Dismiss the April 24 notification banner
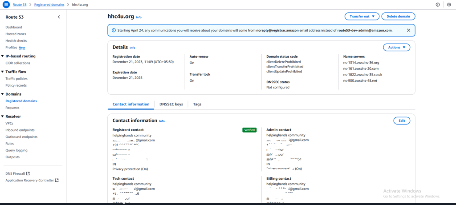Viewport: 456px width, 205px height. [x=408, y=30]
